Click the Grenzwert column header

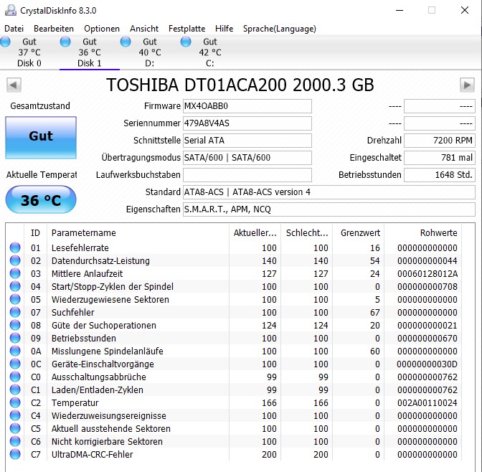pos(358,232)
